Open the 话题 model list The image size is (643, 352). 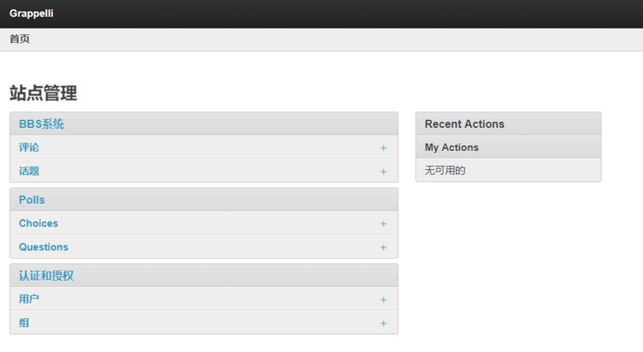point(29,171)
